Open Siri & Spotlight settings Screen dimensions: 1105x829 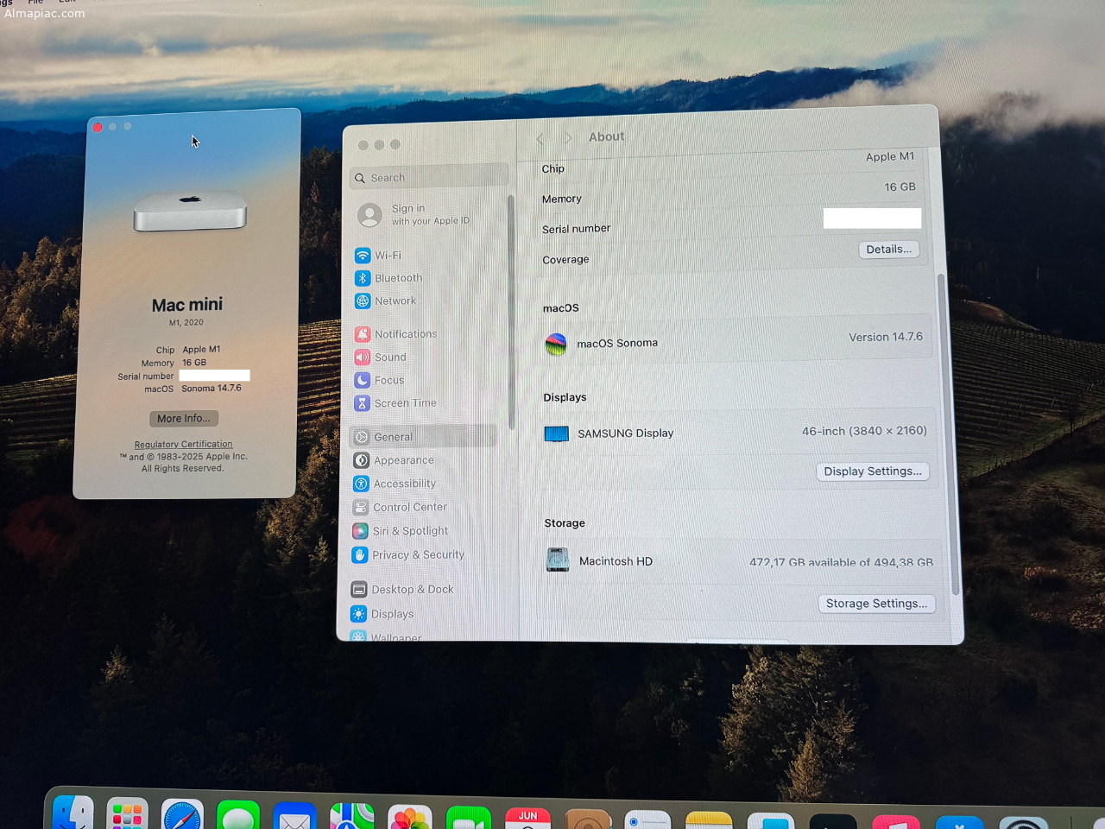coord(400,531)
